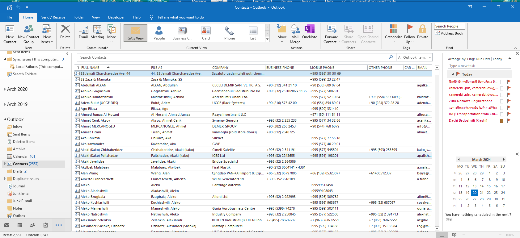
Task: Expand the Current View gallery
Action: [268, 39]
